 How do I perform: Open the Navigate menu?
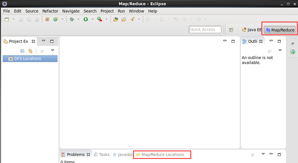[71, 11]
